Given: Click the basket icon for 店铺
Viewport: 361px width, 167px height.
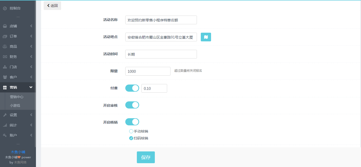Looking at the screenshot, I should click(x=5, y=26).
